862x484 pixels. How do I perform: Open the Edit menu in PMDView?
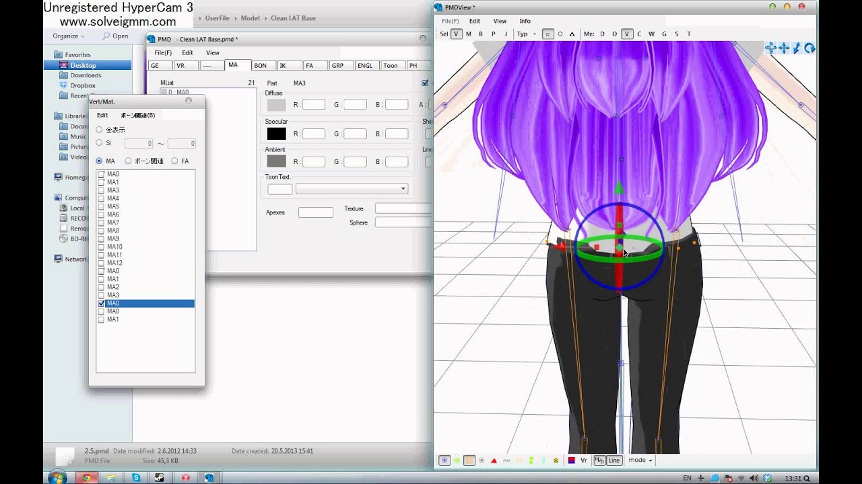pyautogui.click(x=475, y=21)
